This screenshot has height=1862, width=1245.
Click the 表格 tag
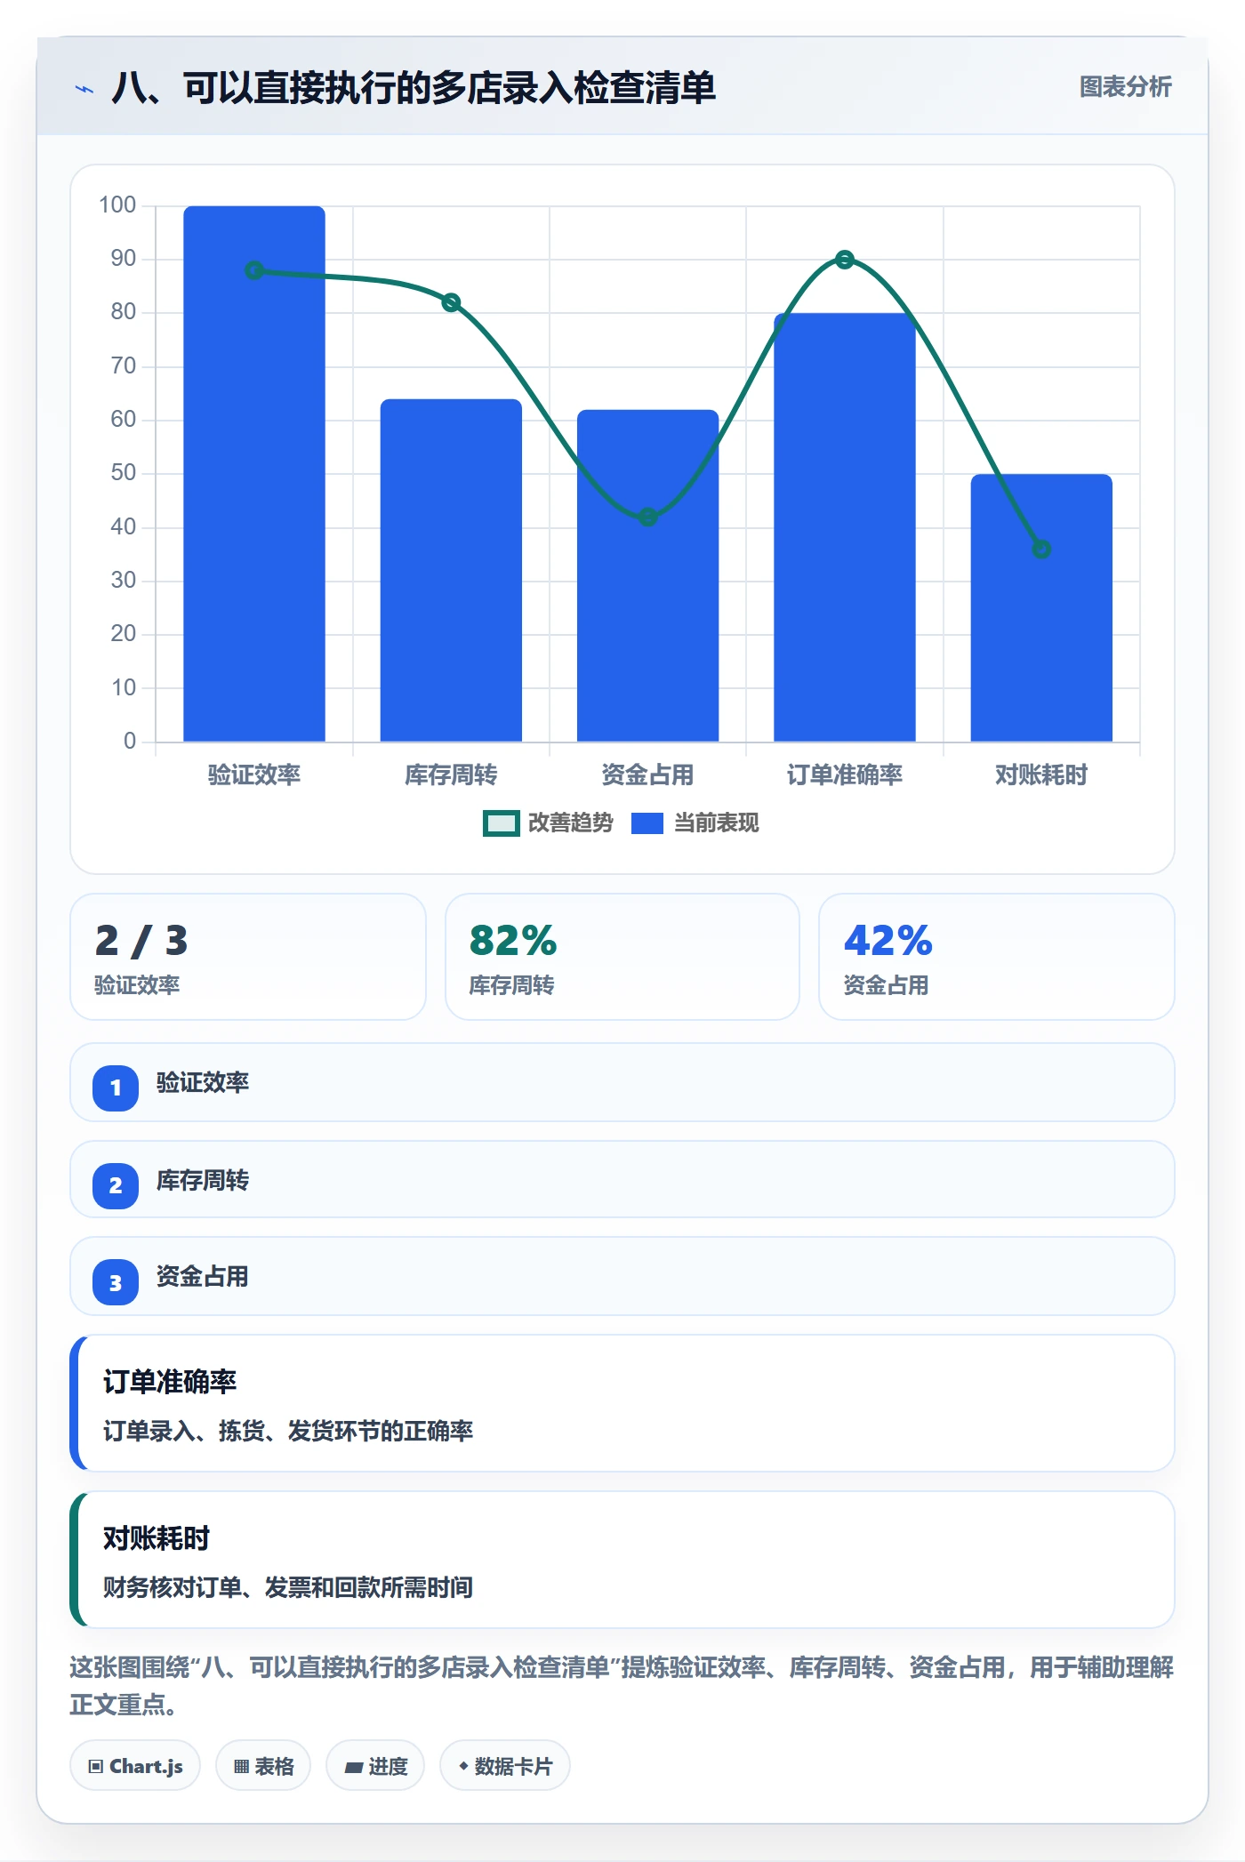click(x=263, y=1766)
